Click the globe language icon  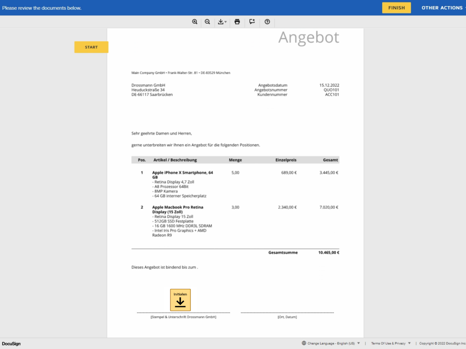tap(304, 343)
